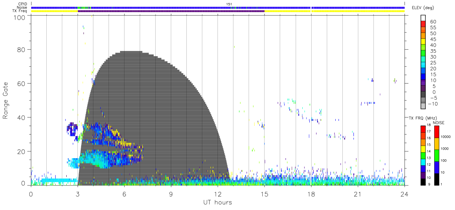Viewport: 455px width, 210px height.
Task: Pick the blue 10–100 swatch in NOISE colorbar
Action: click(436, 167)
